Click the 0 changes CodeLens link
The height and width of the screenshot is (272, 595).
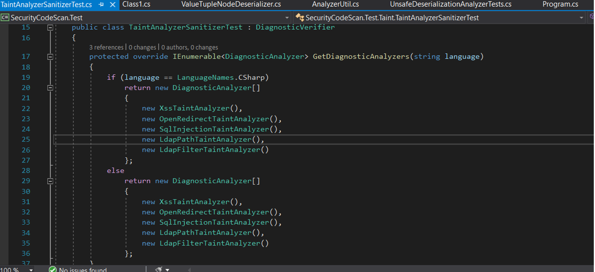[142, 47]
